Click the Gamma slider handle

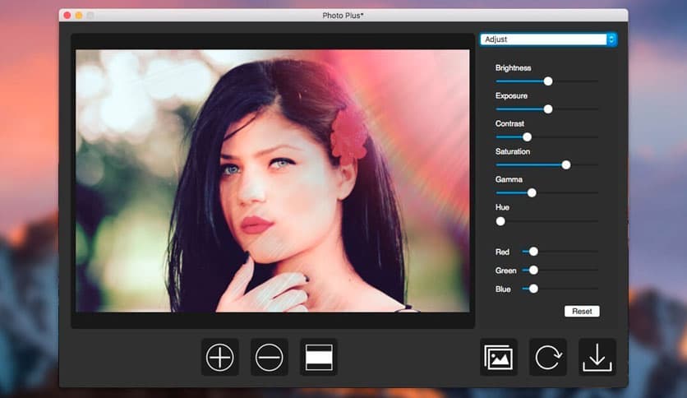[532, 193]
